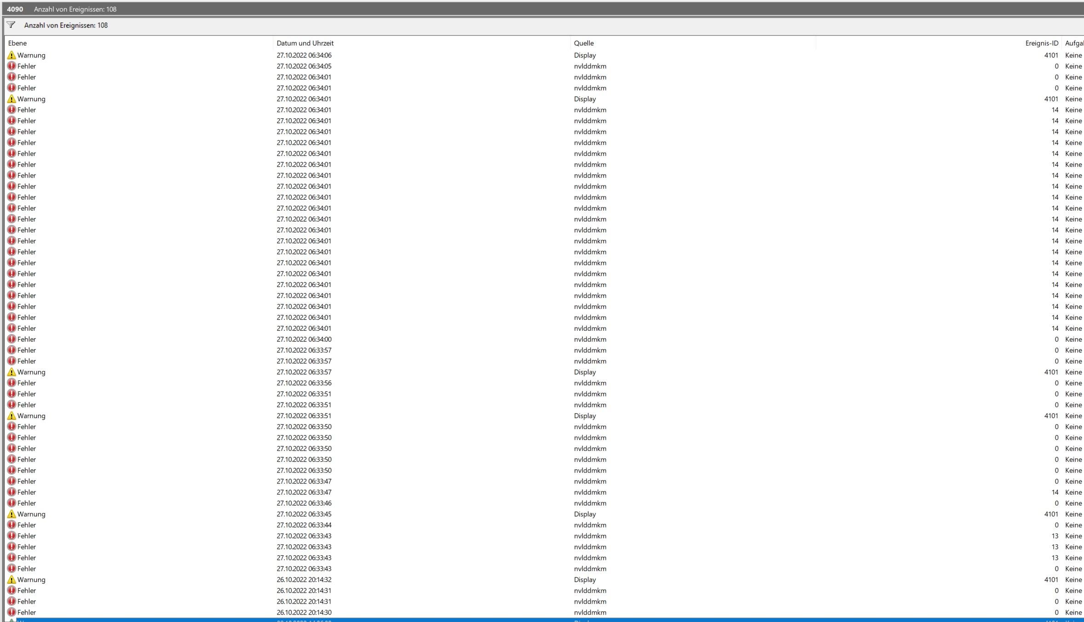Click error icon of 06:33:43 row with ID 0
1084x622 pixels.
click(x=12, y=569)
